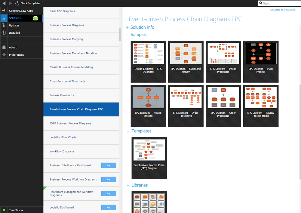Open Preferences
Image resolution: width=301 pixels, height=213 pixels.
[22, 54]
